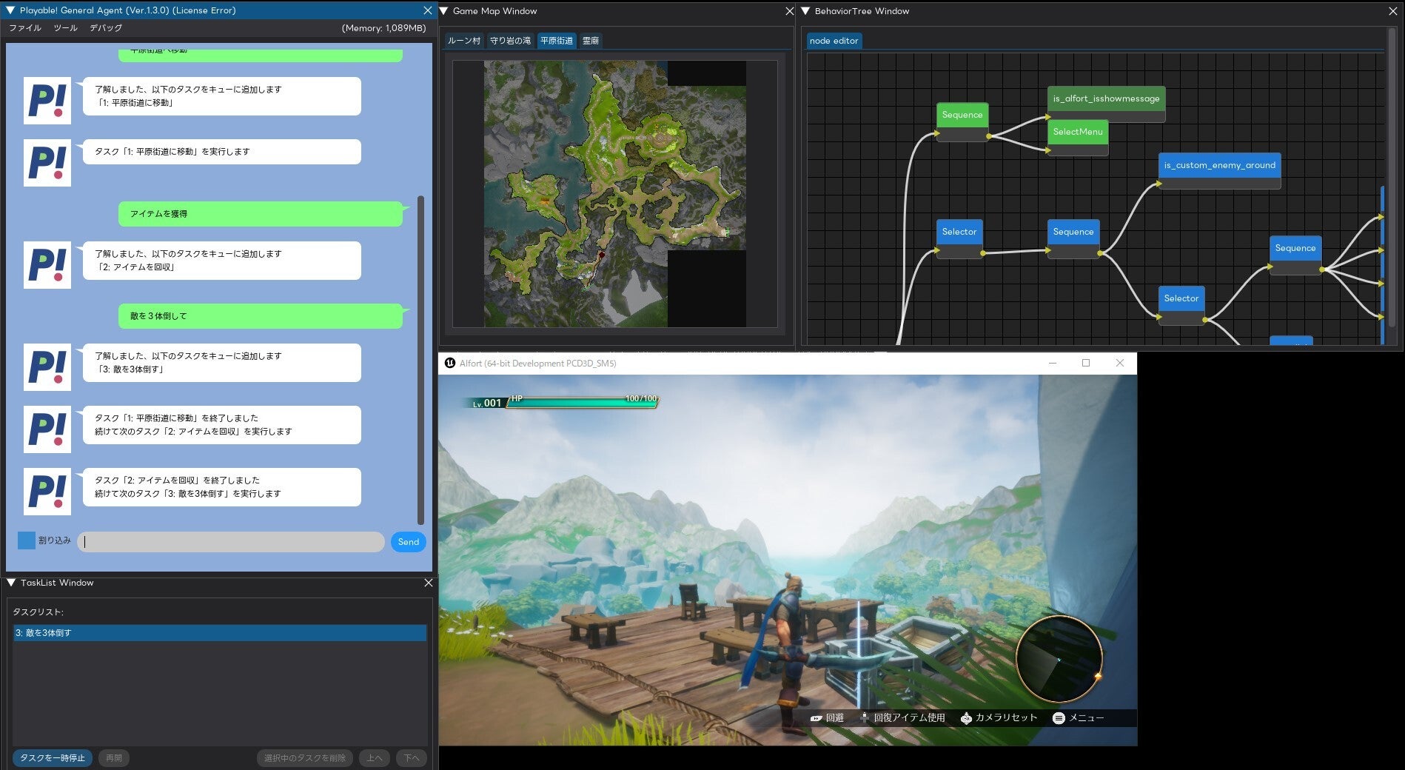Click the Lv.001 level indicator
The height and width of the screenshot is (770, 1405).
point(487,404)
